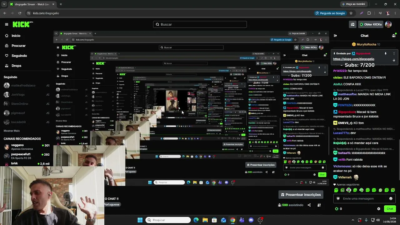Click username Vkferrari in chat
The image size is (400, 225).
point(345,177)
